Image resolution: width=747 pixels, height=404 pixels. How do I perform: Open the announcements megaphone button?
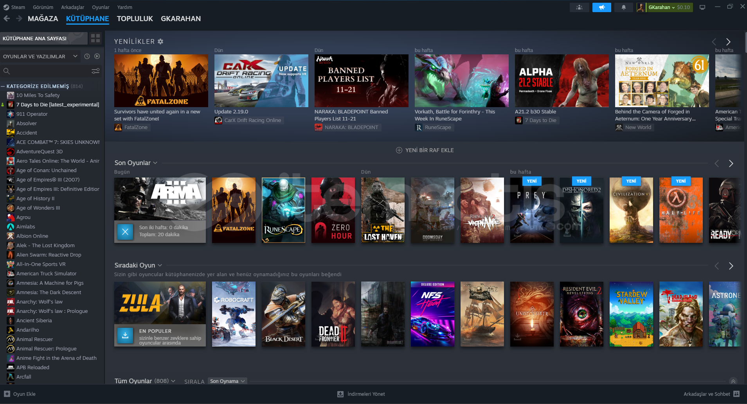point(602,7)
